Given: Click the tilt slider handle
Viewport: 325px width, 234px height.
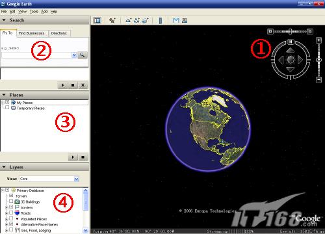Looking at the screenshot, I should pos(291,32).
